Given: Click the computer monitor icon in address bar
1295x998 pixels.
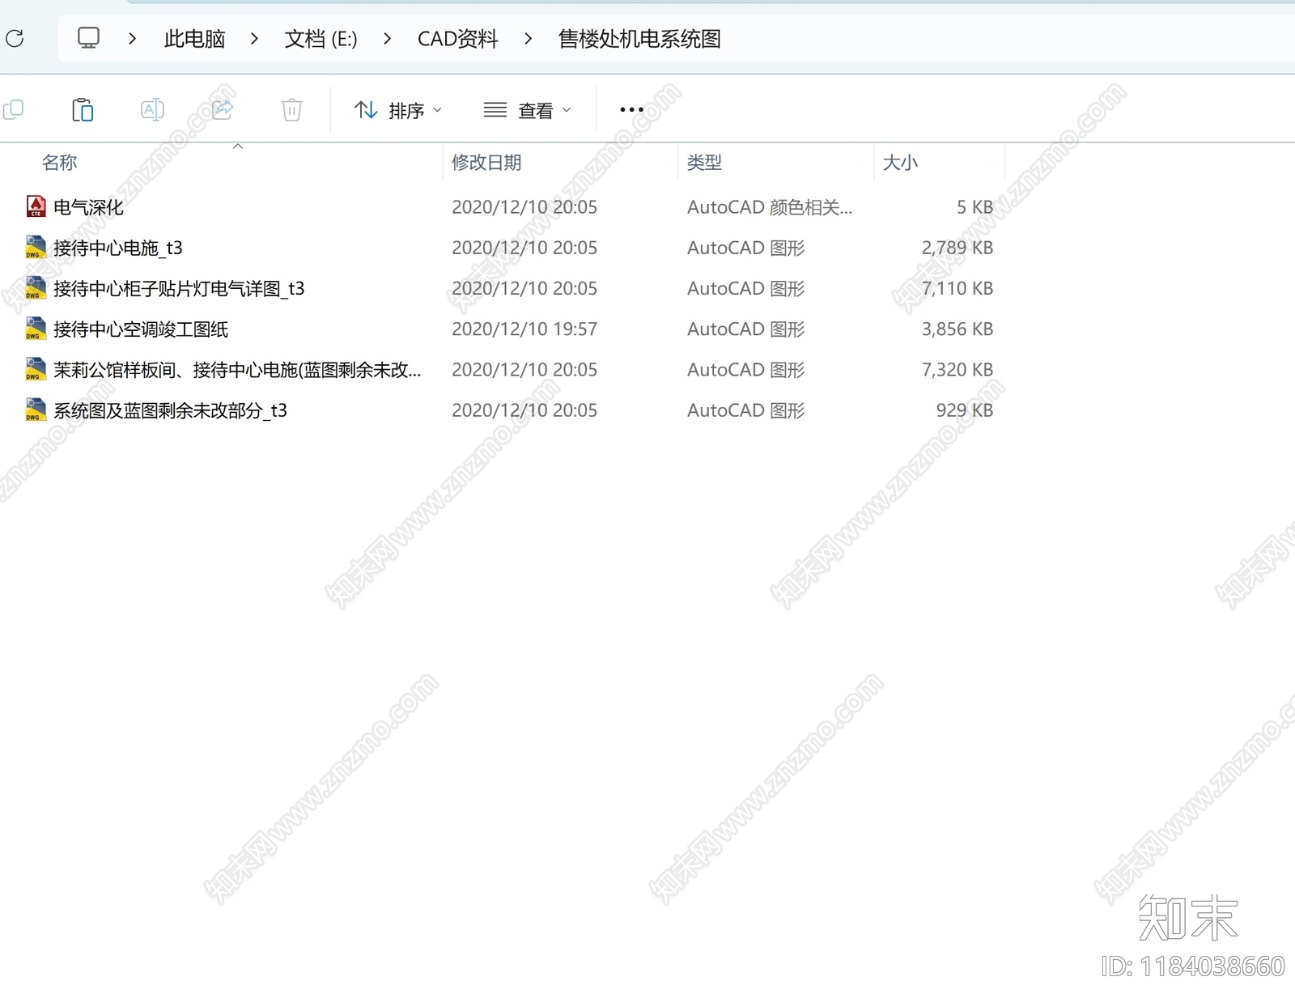Looking at the screenshot, I should click(88, 38).
